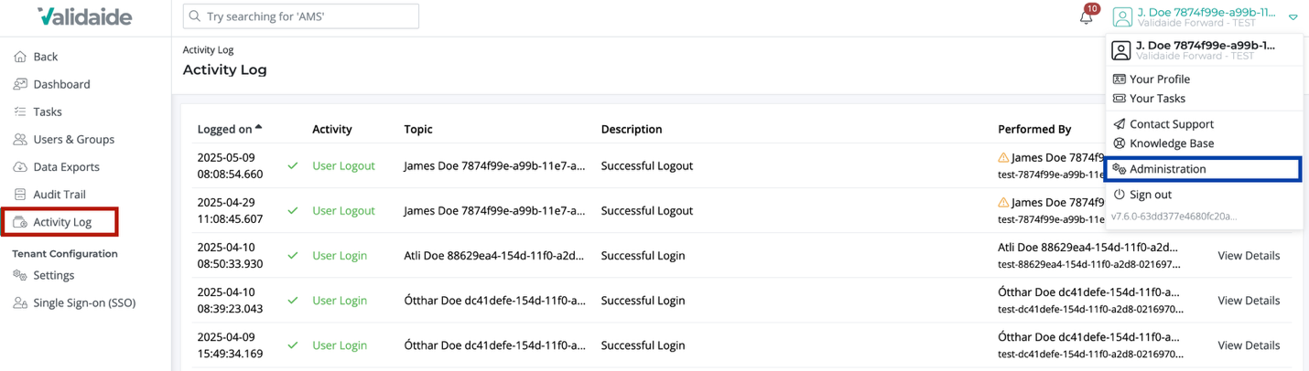Click the Users & Groups icon
Image resolution: width=1309 pixels, height=371 pixels.
20,139
